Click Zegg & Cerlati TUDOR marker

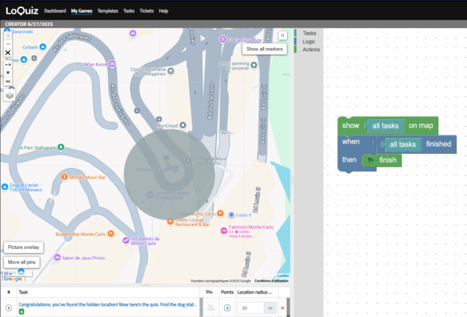click(5, 186)
